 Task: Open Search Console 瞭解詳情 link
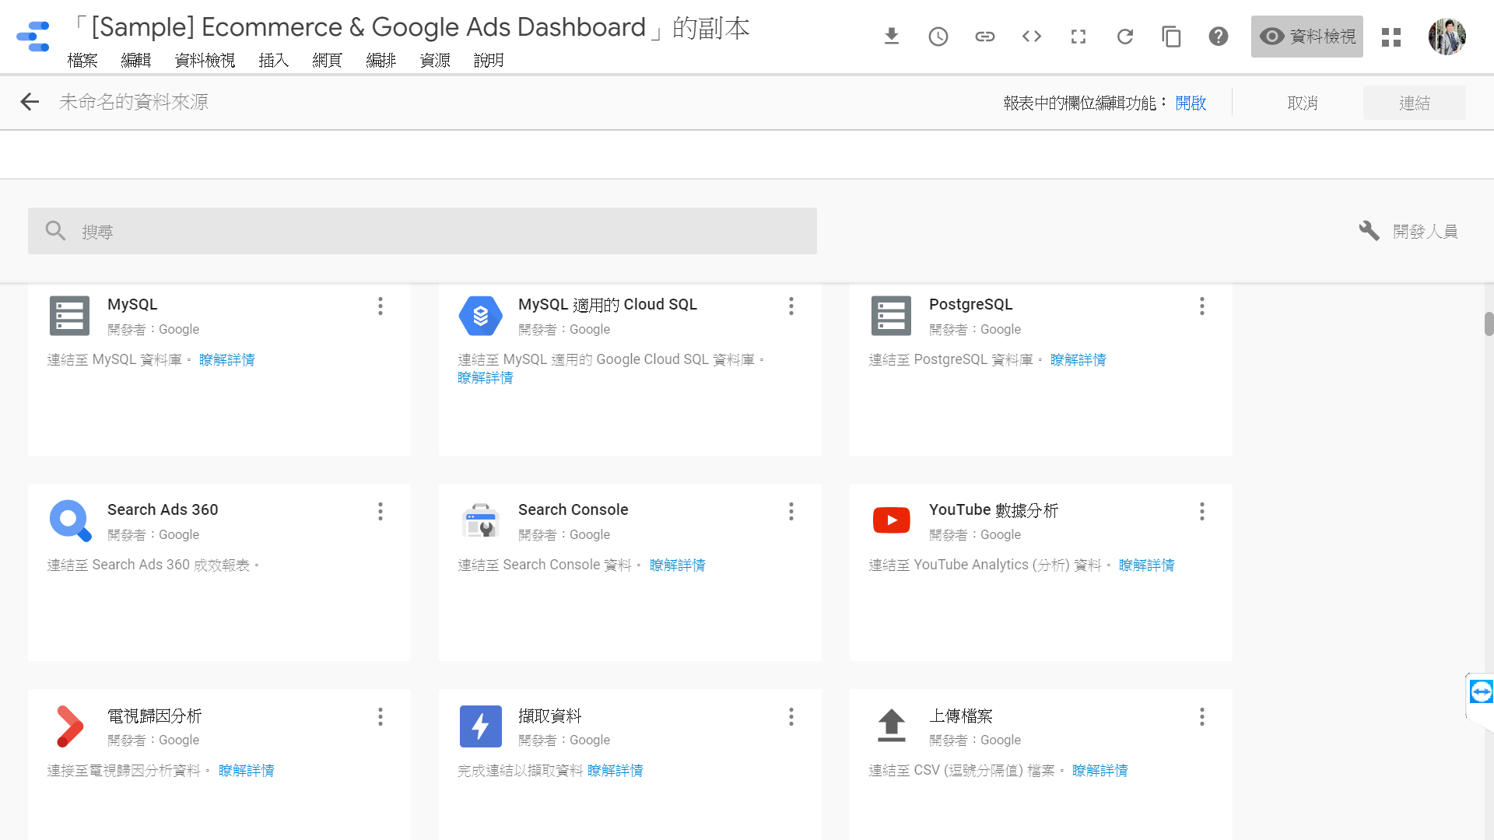coord(678,565)
